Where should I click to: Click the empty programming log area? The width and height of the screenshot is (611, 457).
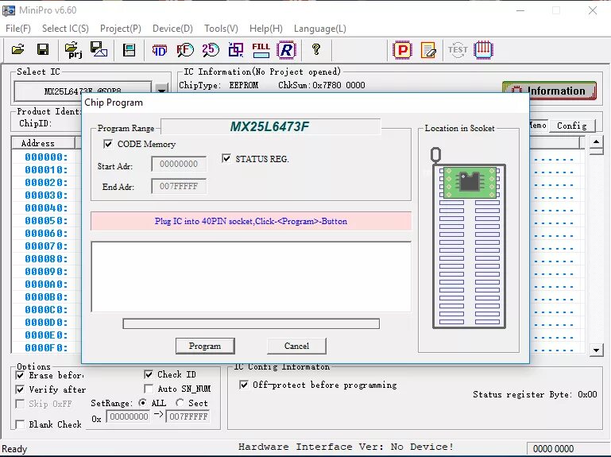point(251,277)
